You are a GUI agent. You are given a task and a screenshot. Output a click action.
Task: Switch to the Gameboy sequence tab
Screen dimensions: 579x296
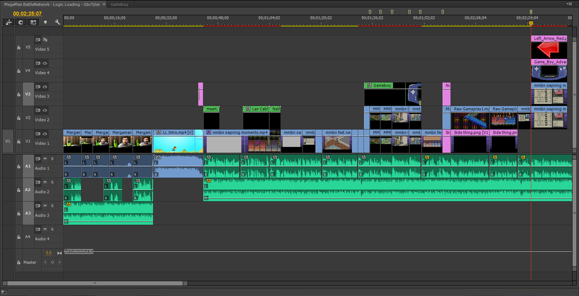(x=119, y=4)
